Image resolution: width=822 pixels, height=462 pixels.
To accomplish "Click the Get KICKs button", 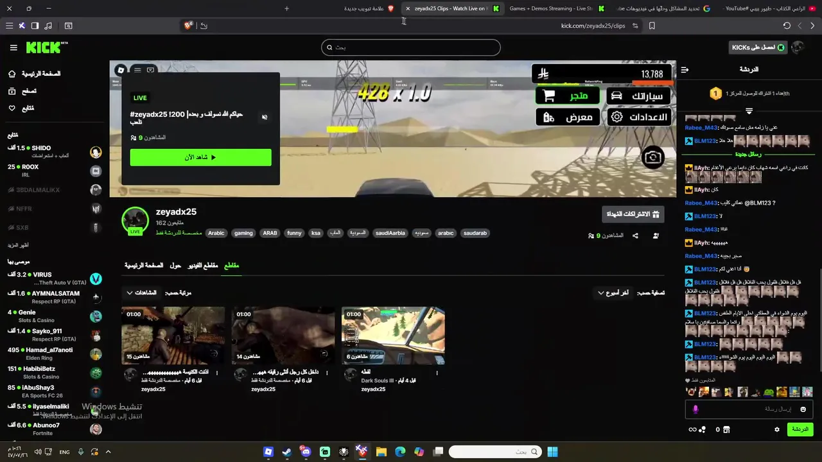I will click(x=759, y=47).
